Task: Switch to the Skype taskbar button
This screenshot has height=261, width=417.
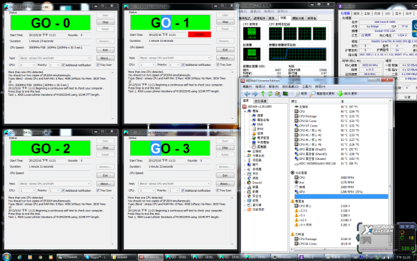Action: (96, 257)
